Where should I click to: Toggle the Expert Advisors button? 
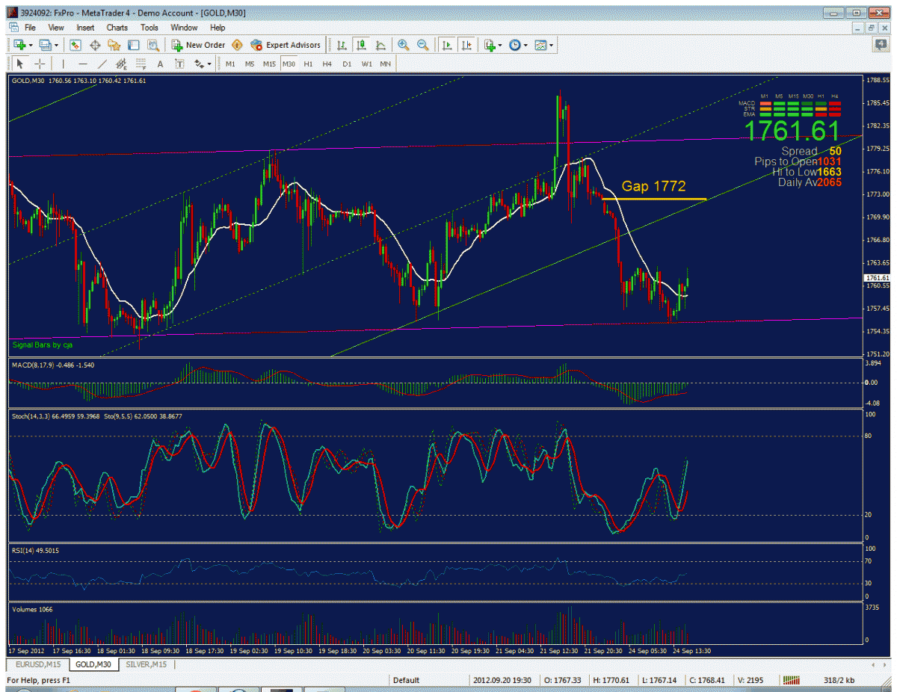(x=286, y=45)
